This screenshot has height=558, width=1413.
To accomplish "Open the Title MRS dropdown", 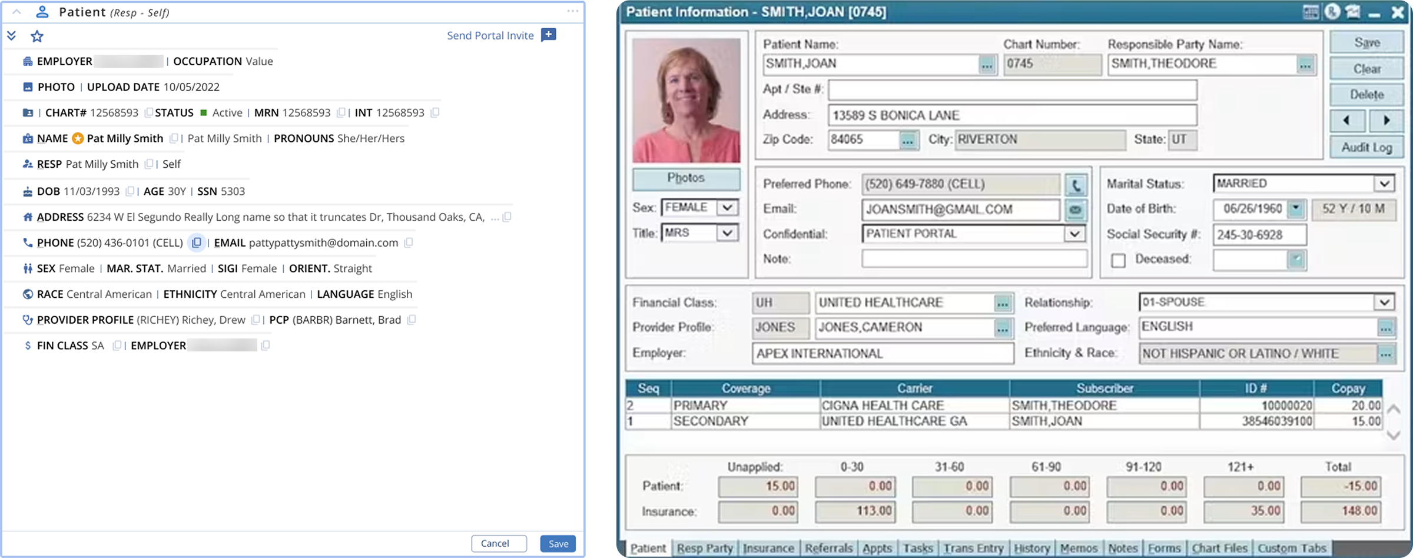I will pyautogui.click(x=727, y=233).
